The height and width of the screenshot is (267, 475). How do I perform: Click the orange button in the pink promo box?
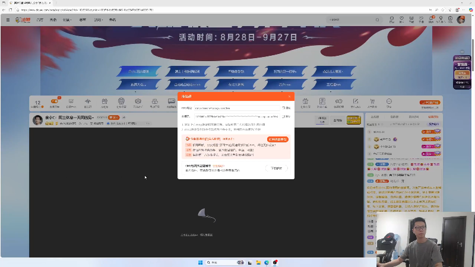[x=277, y=139]
